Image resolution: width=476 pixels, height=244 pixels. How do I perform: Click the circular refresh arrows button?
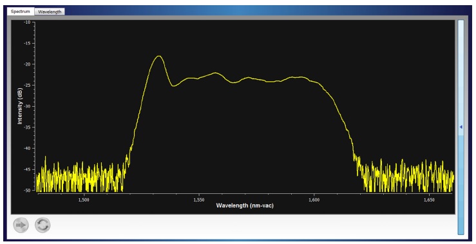43,225
